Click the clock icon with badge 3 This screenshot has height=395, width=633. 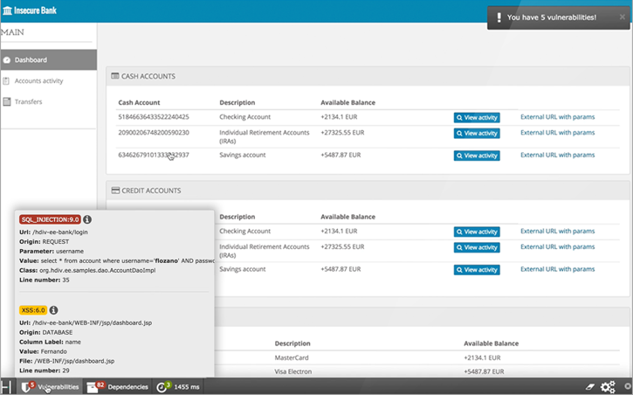pos(163,386)
